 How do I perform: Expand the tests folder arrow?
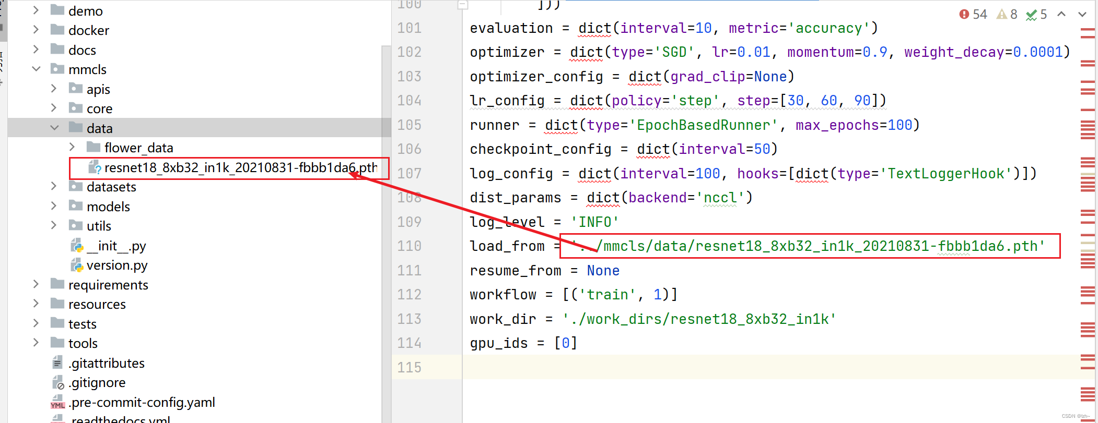(36, 323)
